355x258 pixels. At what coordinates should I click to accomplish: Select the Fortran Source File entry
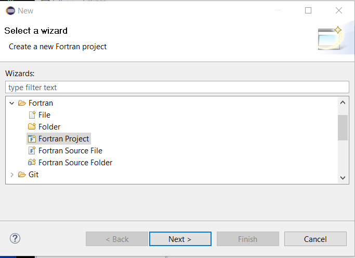(x=70, y=151)
